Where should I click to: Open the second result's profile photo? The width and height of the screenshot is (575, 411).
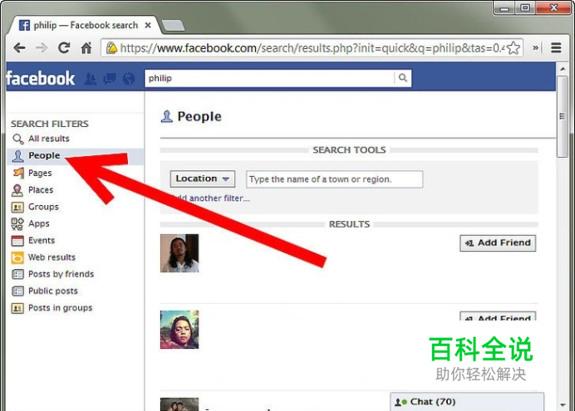(179, 330)
